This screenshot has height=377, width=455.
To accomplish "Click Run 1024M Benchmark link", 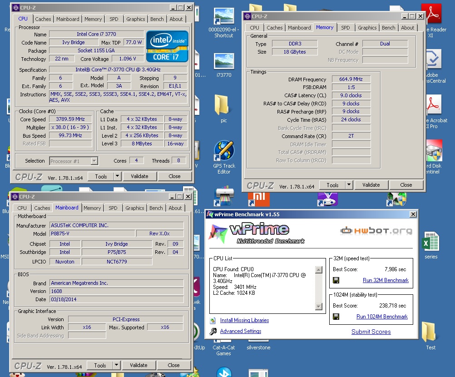I will click(382, 317).
